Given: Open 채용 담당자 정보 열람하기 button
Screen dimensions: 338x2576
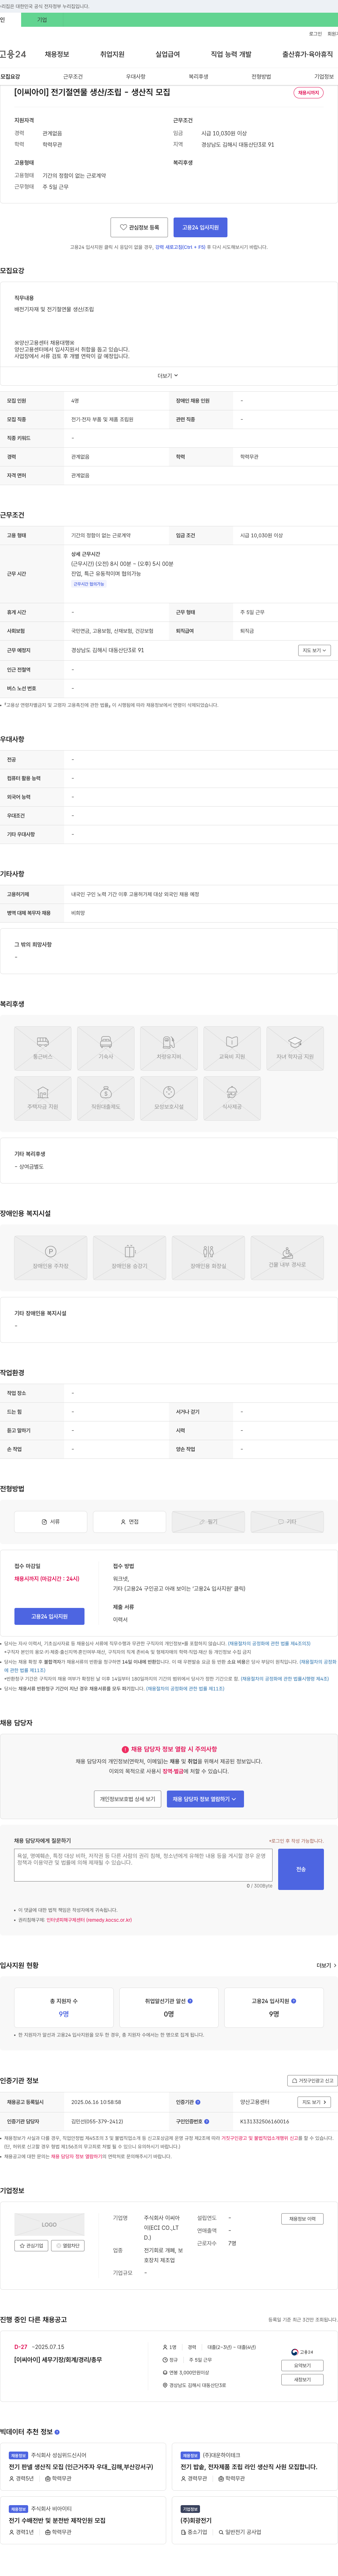Looking at the screenshot, I should [x=205, y=1799].
